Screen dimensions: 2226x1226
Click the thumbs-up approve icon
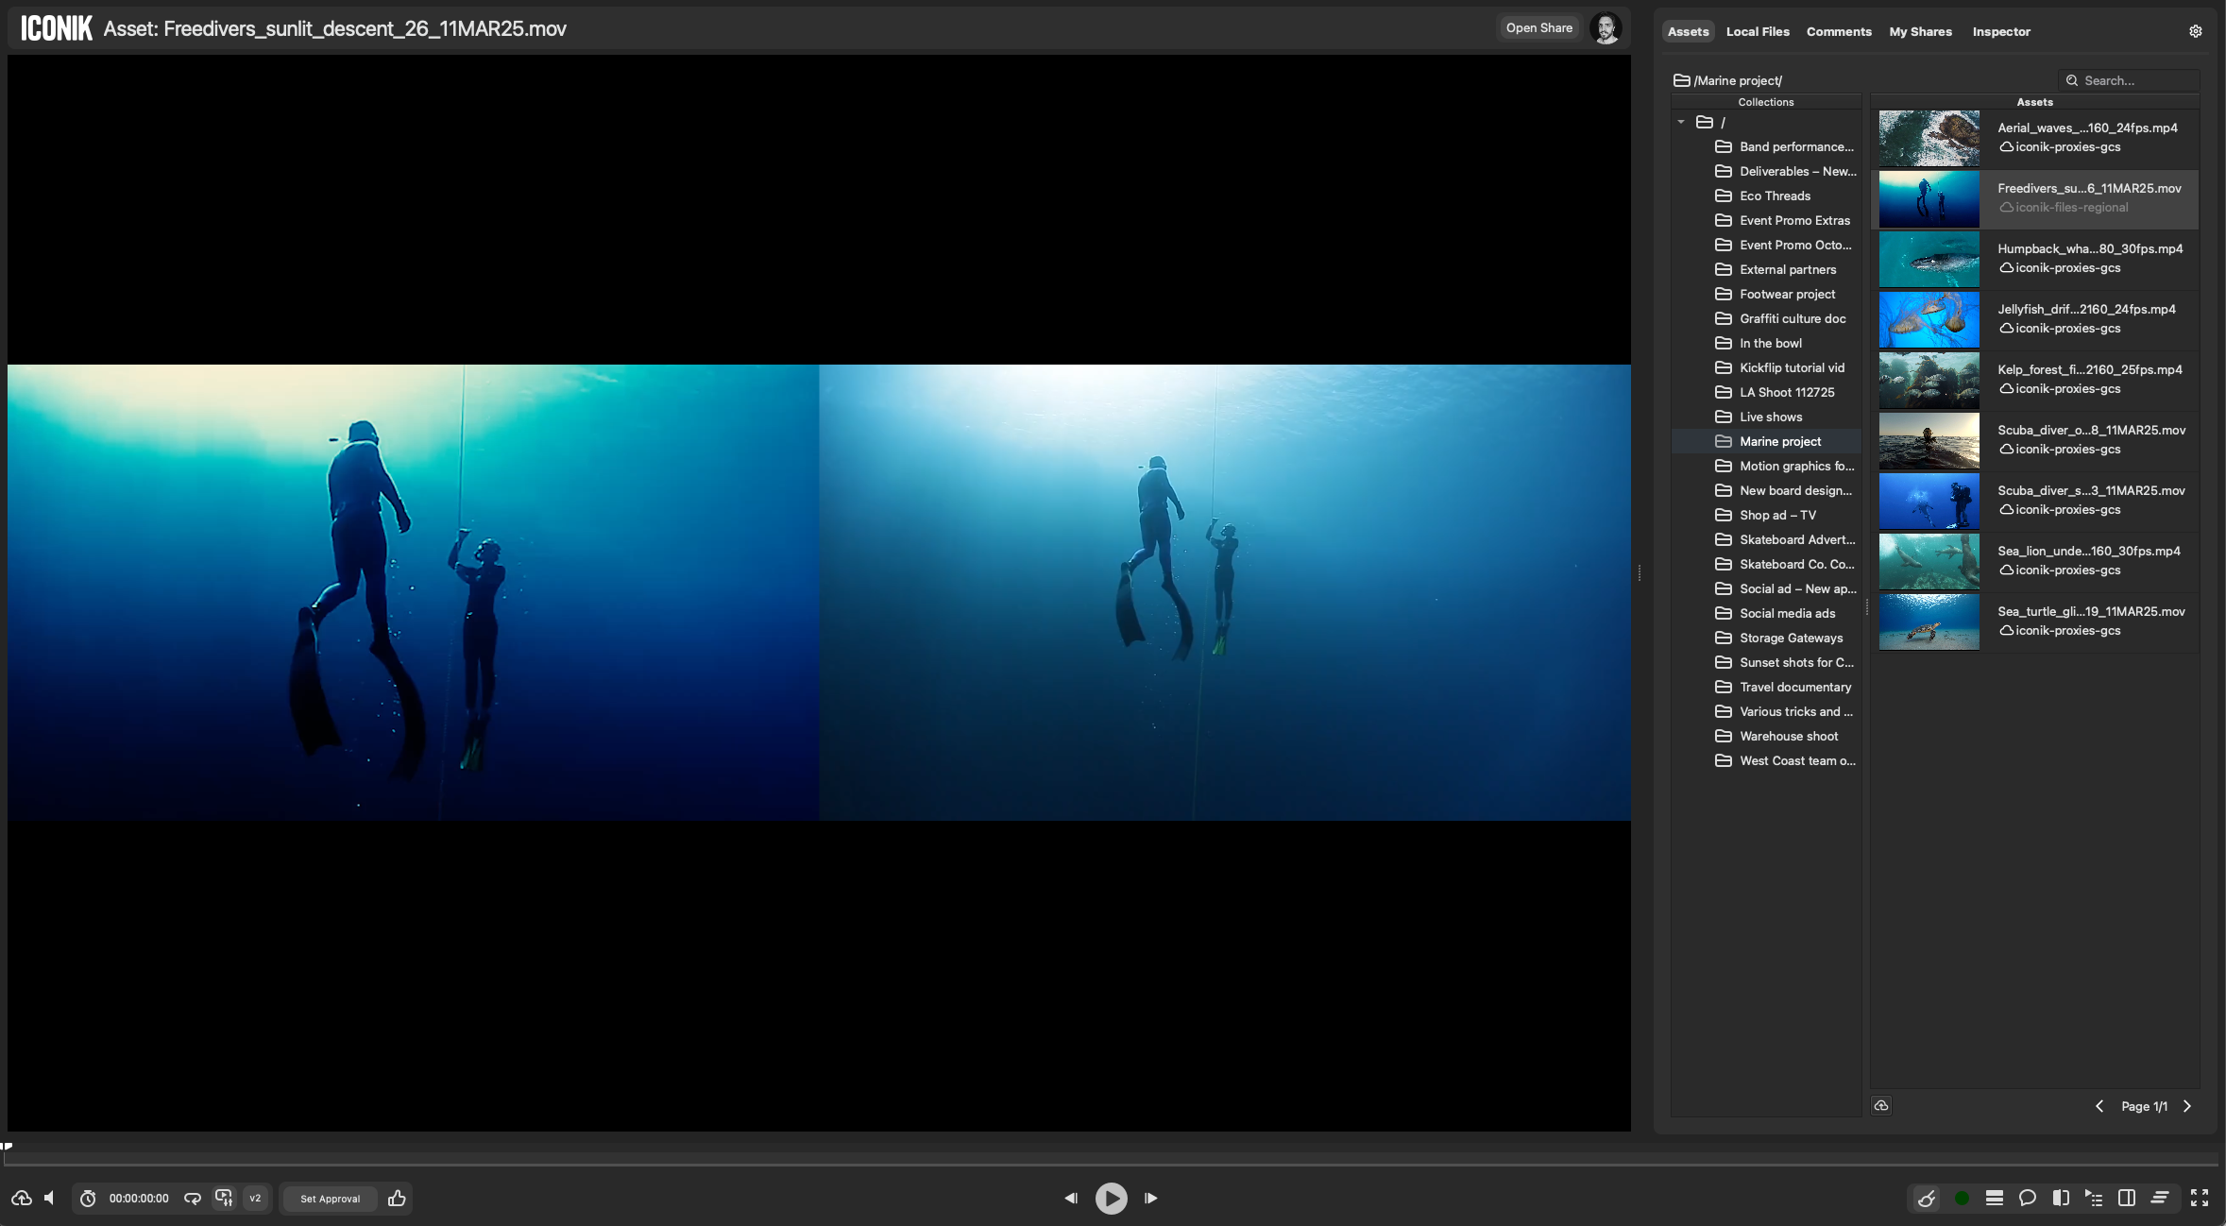(397, 1198)
